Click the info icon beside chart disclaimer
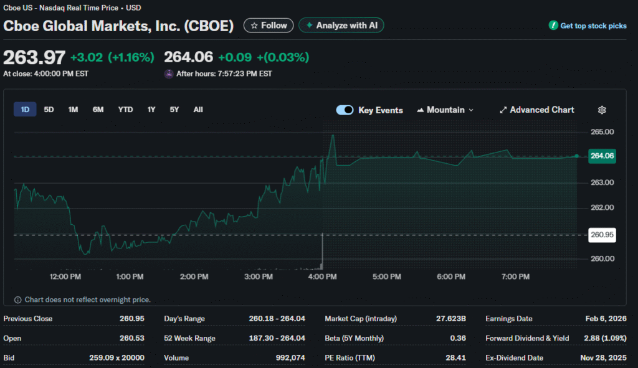The width and height of the screenshot is (638, 368). click(17, 300)
